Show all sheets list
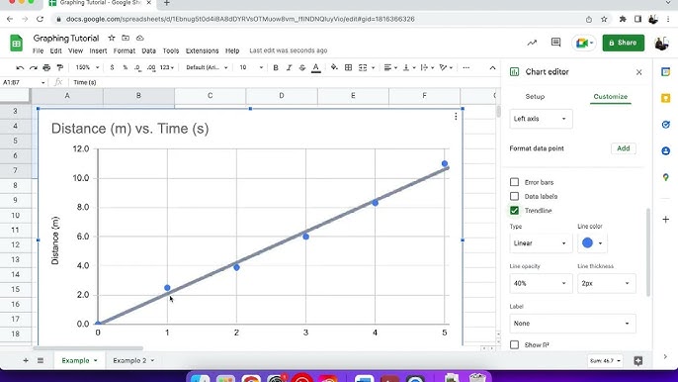The width and height of the screenshot is (678, 382). point(41,360)
